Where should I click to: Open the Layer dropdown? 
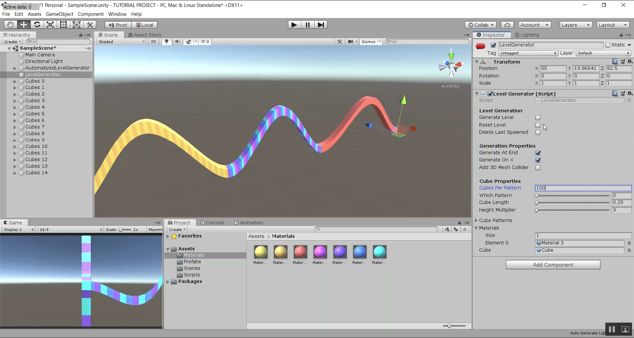coord(604,53)
